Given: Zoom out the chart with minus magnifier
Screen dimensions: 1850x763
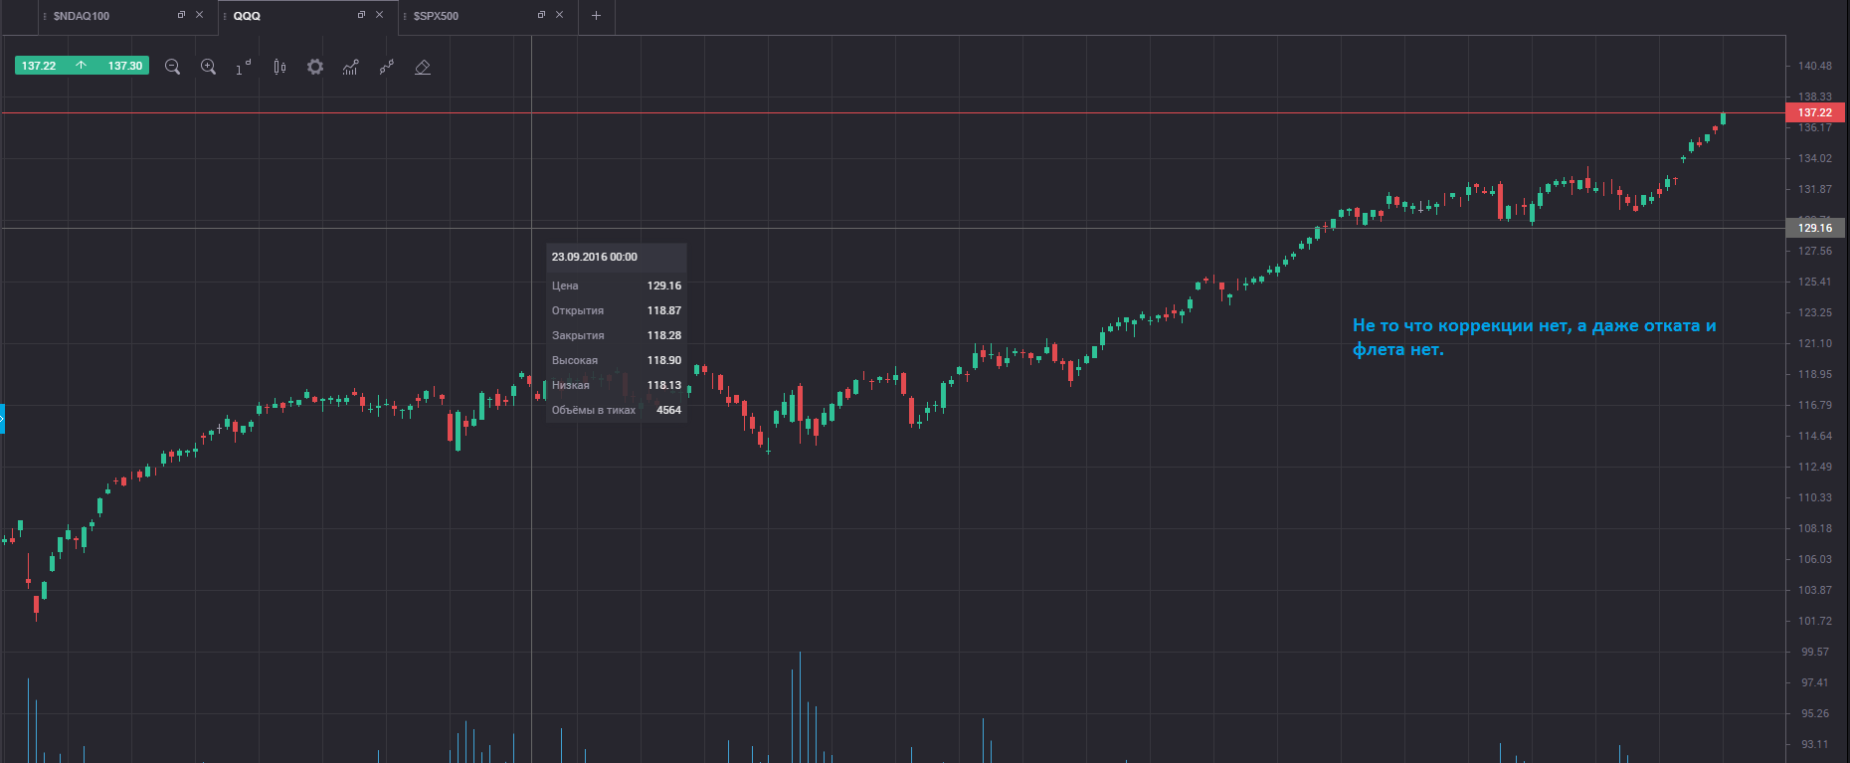Looking at the screenshot, I should point(172,67).
